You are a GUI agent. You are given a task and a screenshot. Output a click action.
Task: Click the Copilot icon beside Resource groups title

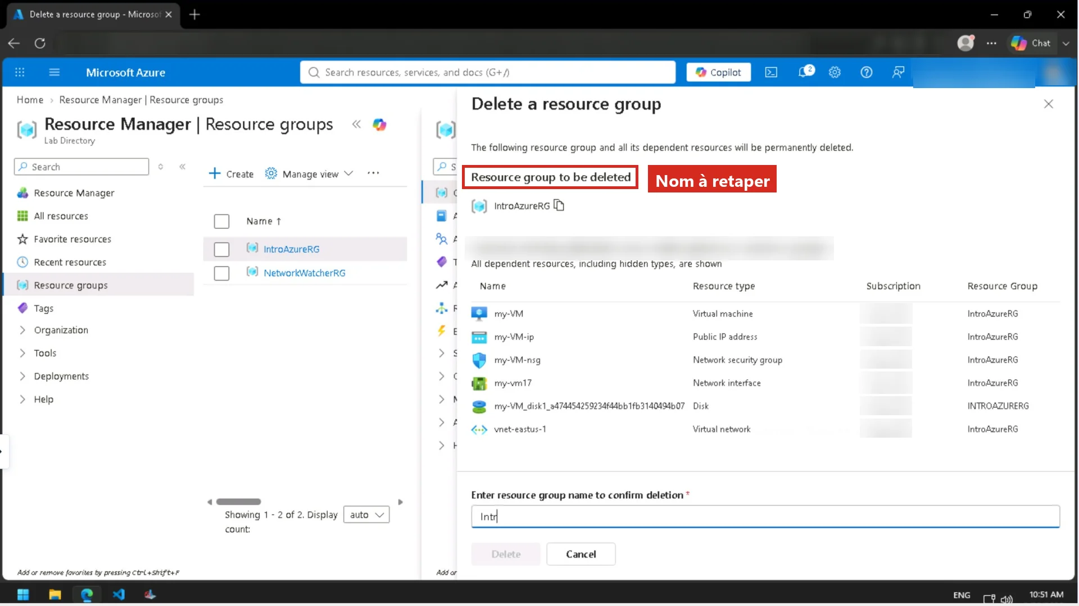click(380, 125)
